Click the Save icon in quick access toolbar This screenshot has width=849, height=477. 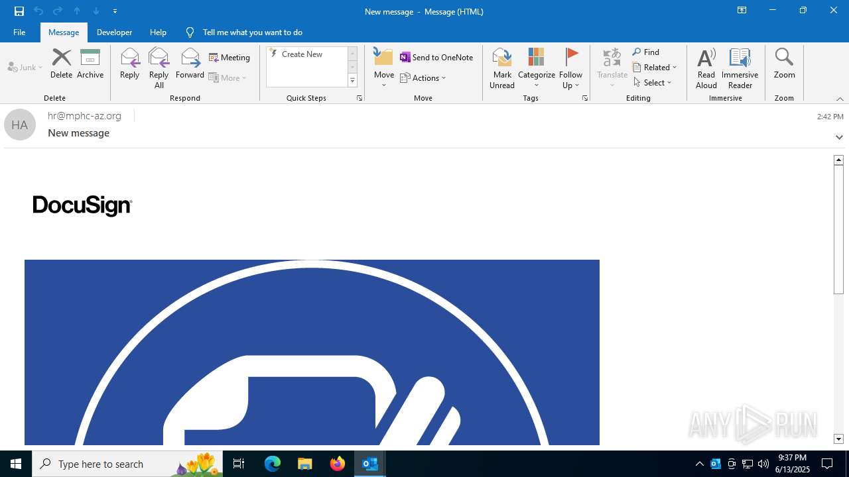pyautogui.click(x=19, y=11)
